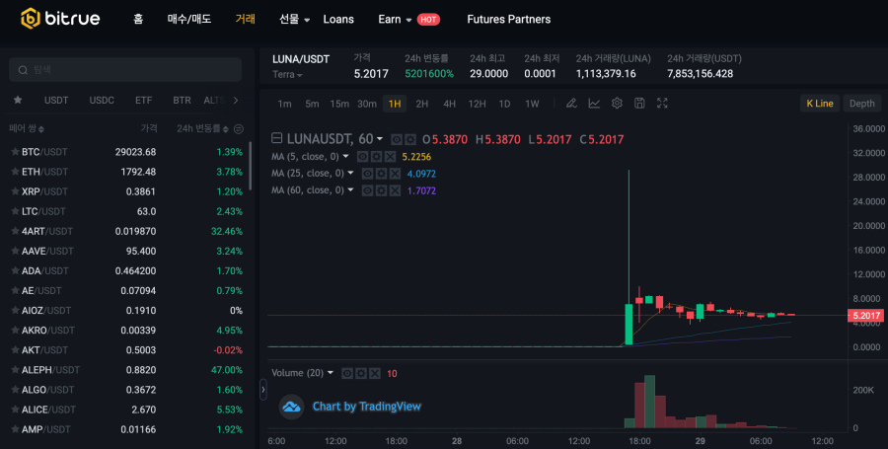This screenshot has width=888, height=449.
Task: Collapse the side pair list panel handle
Action: pos(262,390)
